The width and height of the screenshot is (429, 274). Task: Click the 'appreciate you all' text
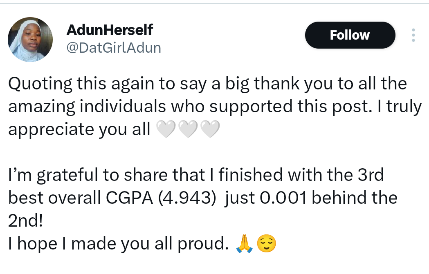tap(79, 129)
